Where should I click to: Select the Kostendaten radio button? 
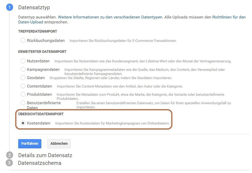coord(23,123)
